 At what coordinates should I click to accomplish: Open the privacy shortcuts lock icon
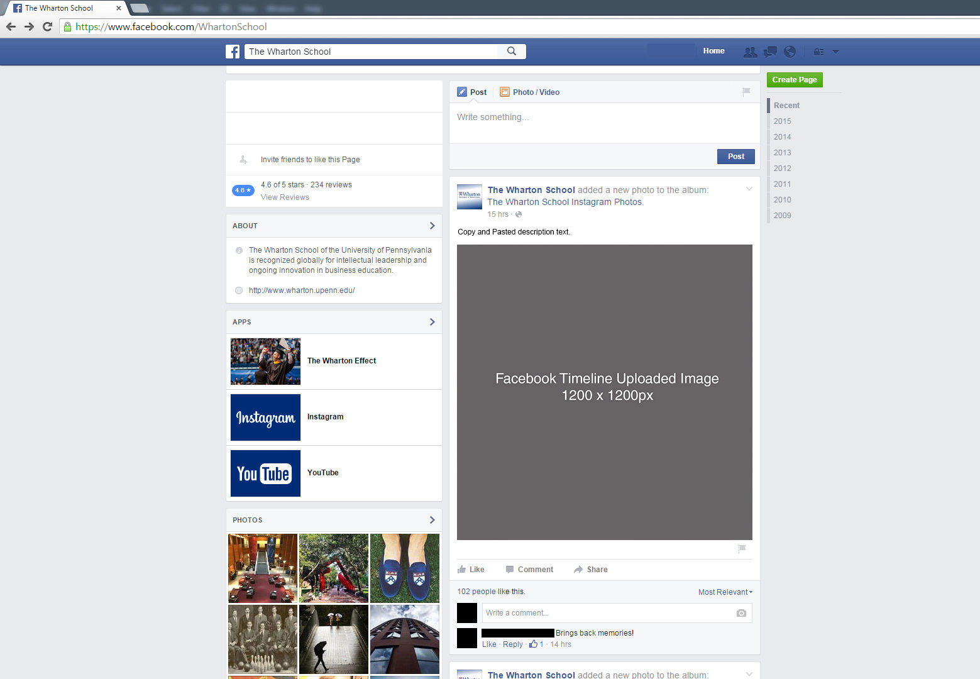tap(818, 52)
